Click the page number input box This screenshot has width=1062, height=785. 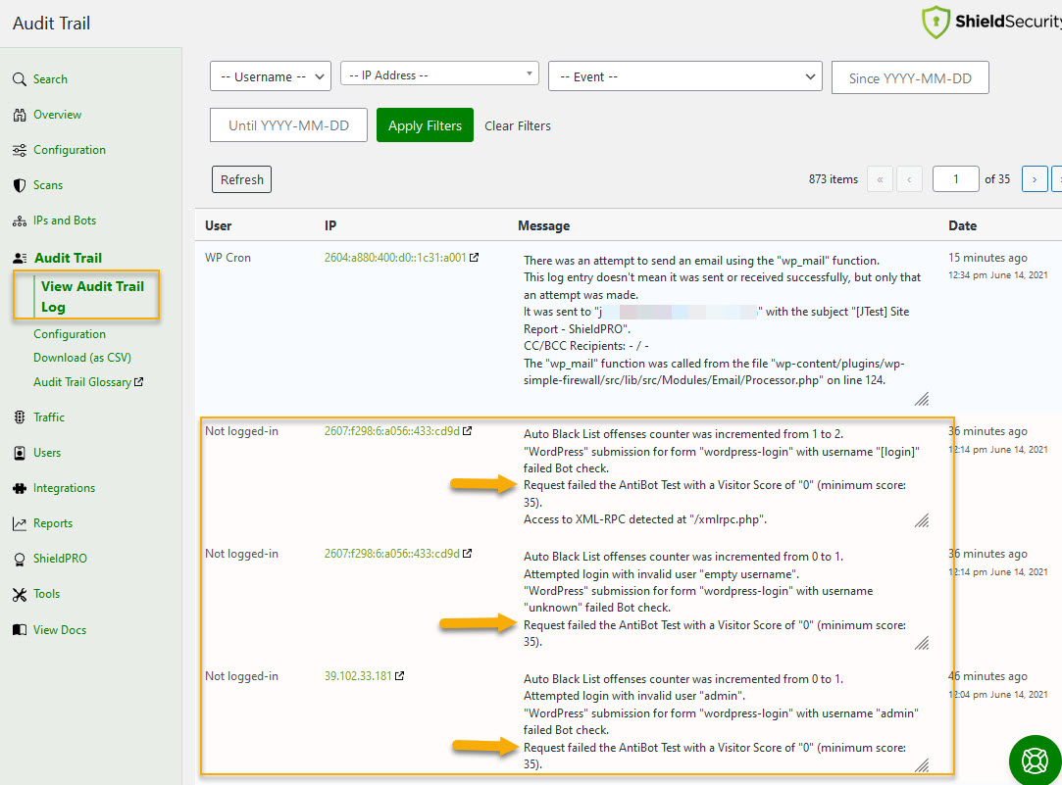click(x=956, y=179)
